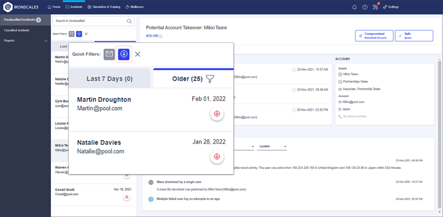Open the notifications bell
This screenshot has height=217, width=443.
354,7
